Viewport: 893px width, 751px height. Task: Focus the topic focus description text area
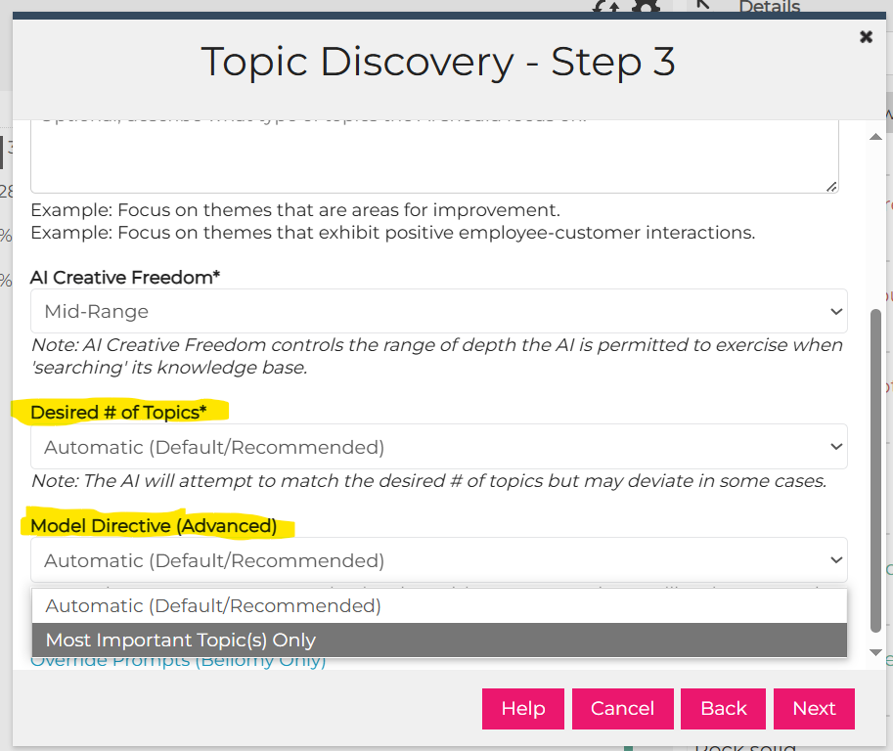pos(434,156)
